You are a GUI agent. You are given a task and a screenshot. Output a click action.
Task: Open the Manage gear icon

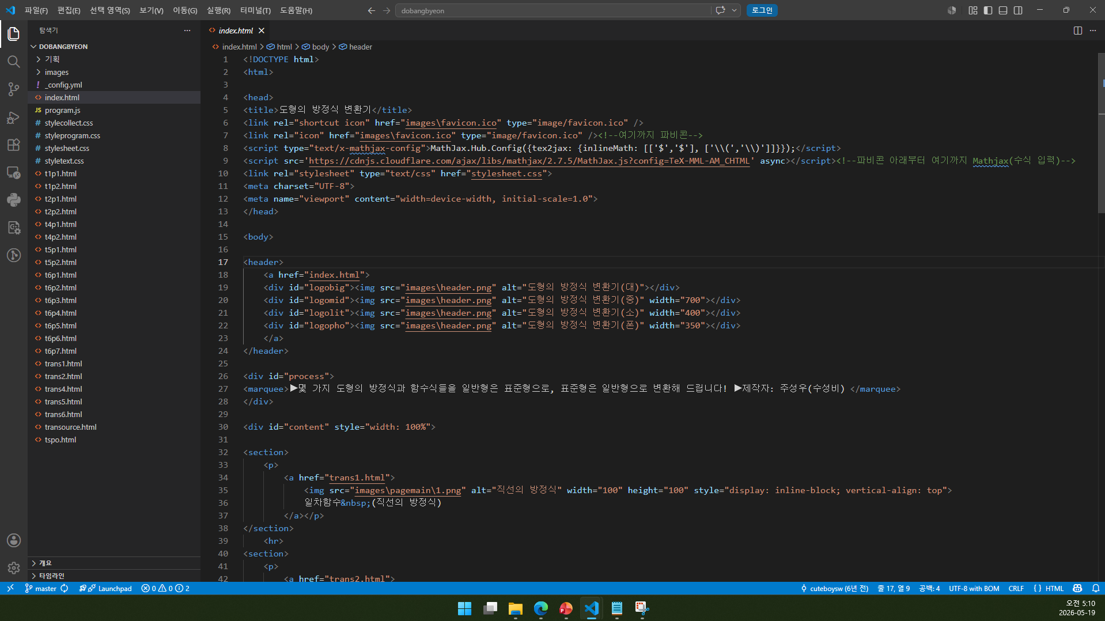click(13, 568)
